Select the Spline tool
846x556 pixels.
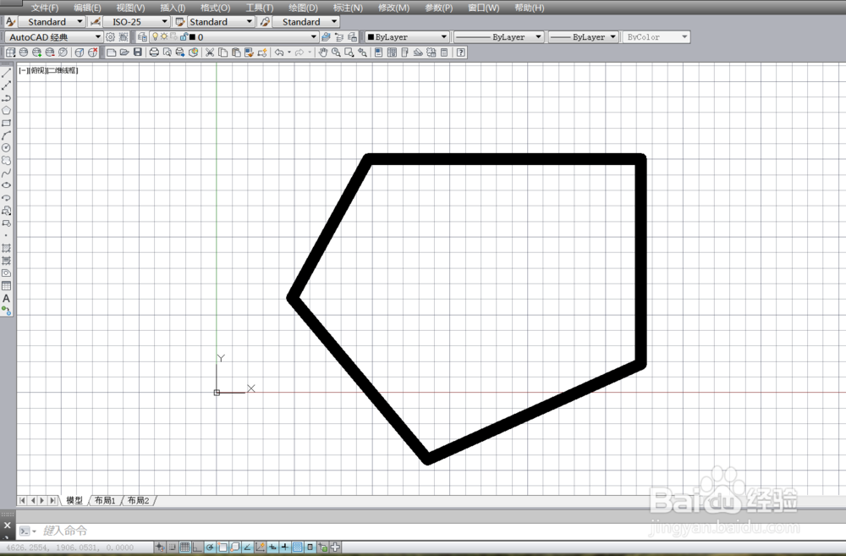7,173
